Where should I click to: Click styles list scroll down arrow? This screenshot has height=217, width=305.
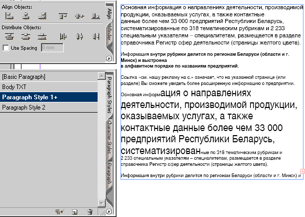(101, 203)
